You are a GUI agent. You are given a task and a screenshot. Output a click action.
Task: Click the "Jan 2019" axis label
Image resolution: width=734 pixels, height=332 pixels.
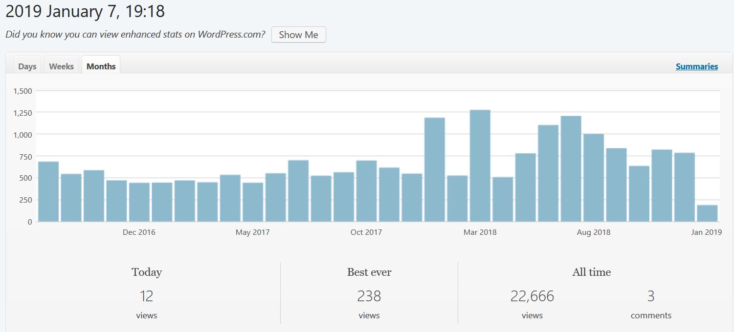click(707, 232)
